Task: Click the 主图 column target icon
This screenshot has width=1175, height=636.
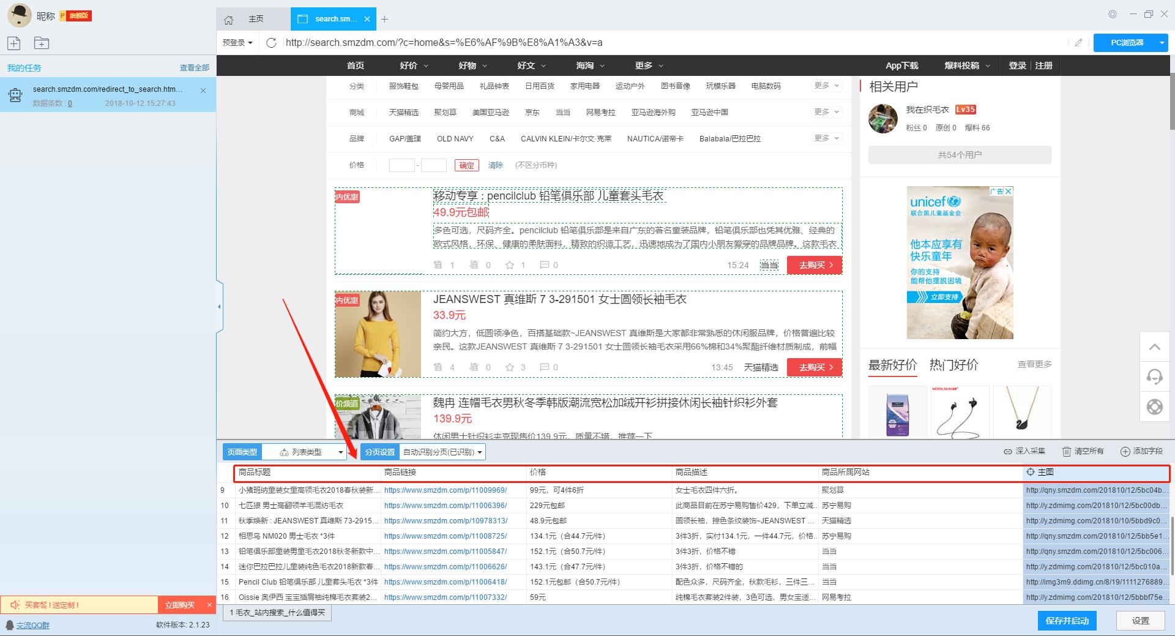Action: click(x=1031, y=472)
